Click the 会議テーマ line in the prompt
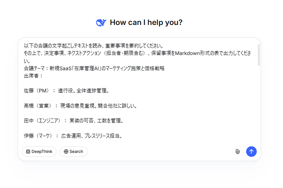The width and height of the screenshot is (283, 188). [x=94, y=68]
